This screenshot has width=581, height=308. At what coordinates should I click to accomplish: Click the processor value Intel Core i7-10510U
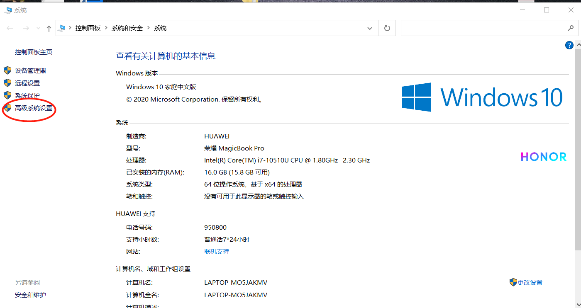[x=287, y=160]
